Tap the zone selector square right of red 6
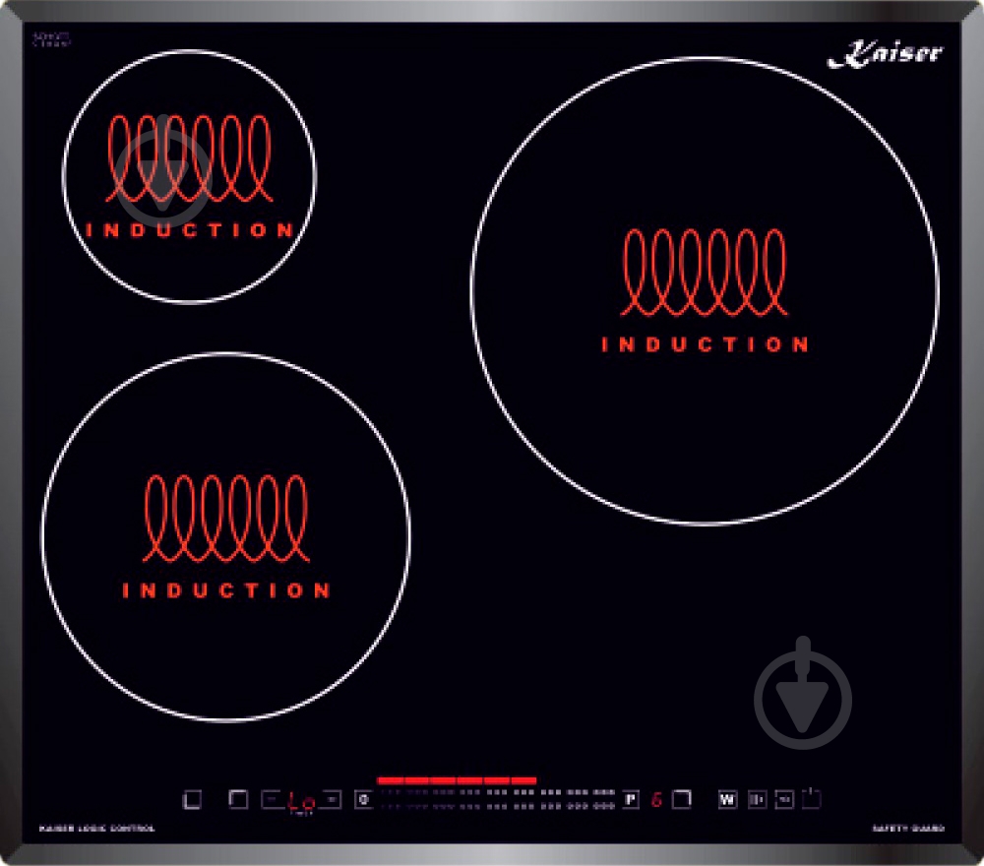 click(682, 799)
